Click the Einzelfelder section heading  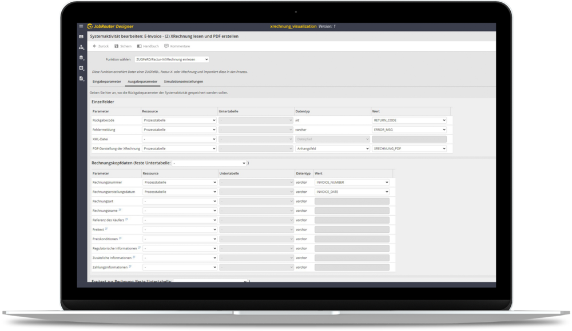click(x=103, y=102)
